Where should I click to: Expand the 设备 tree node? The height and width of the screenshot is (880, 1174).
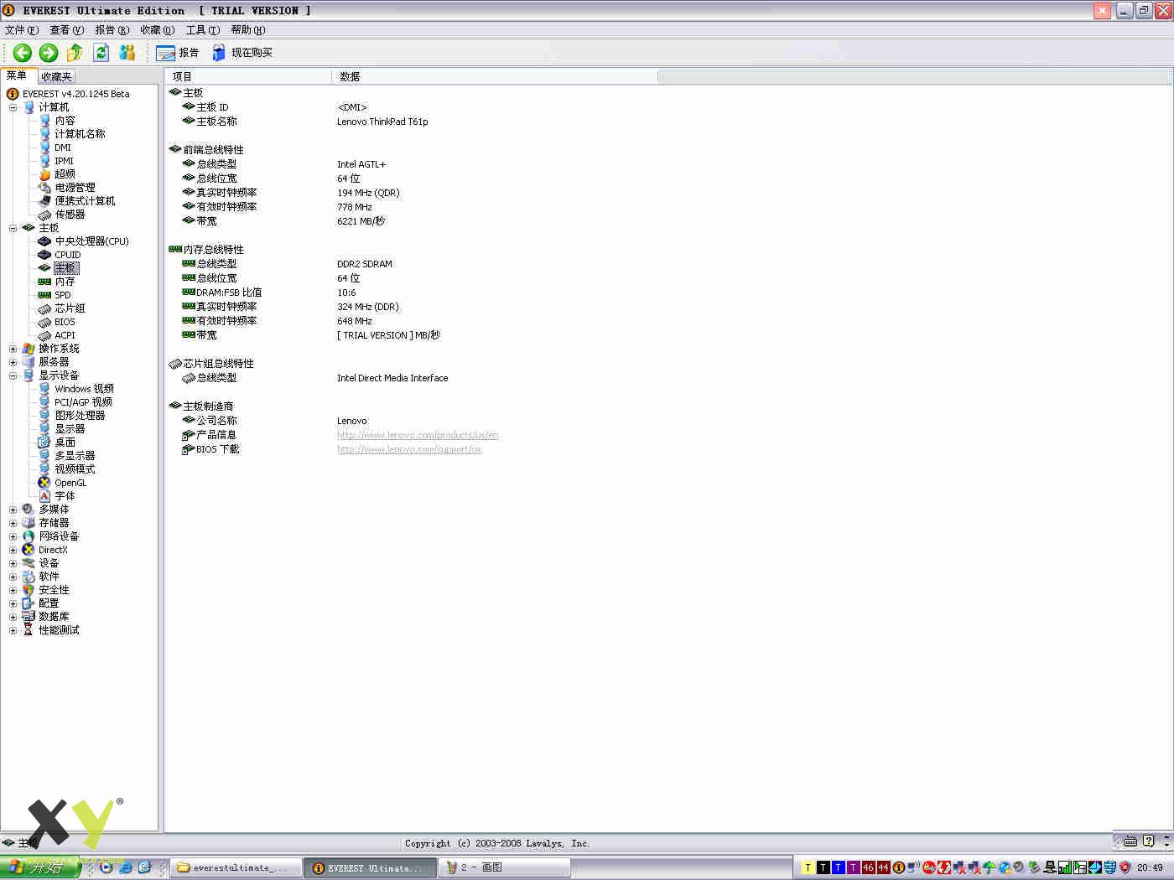[13, 563]
